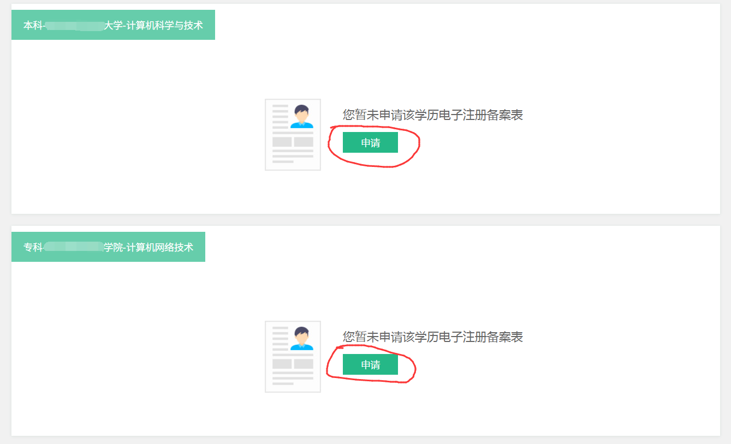The image size is (731, 444).
Task: Click the 学院 text in 专科 header
Action: pyautogui.click(x=114, y=247)
